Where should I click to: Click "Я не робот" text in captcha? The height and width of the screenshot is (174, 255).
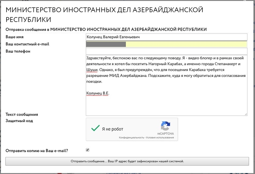pyautogui.click(x=112, y=129)
